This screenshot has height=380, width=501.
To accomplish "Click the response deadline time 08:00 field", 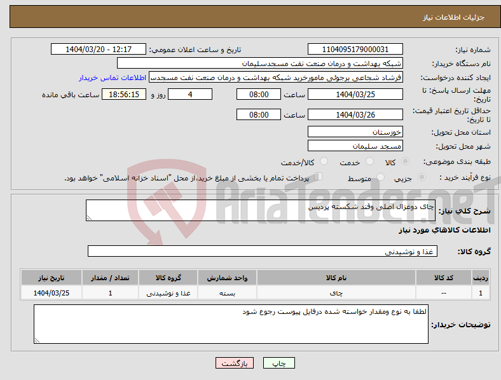I will point(259,94).
